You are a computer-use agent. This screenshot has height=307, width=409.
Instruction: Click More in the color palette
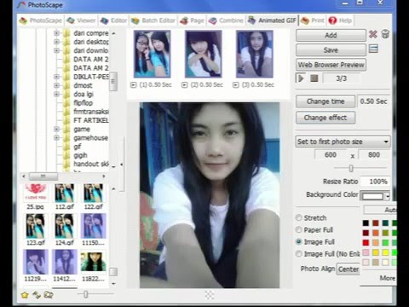coord(388,278)
